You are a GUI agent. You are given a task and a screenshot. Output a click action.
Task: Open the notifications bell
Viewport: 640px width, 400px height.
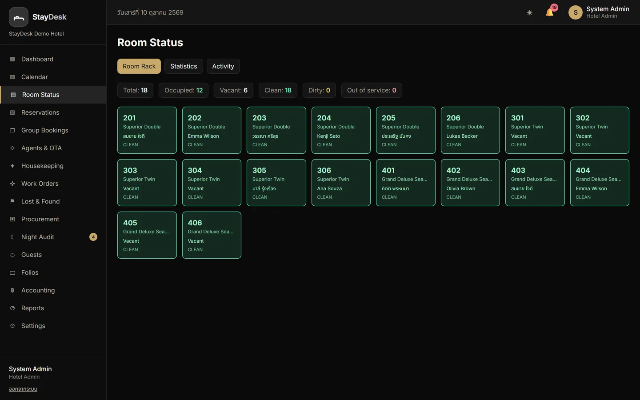(550, 12)
